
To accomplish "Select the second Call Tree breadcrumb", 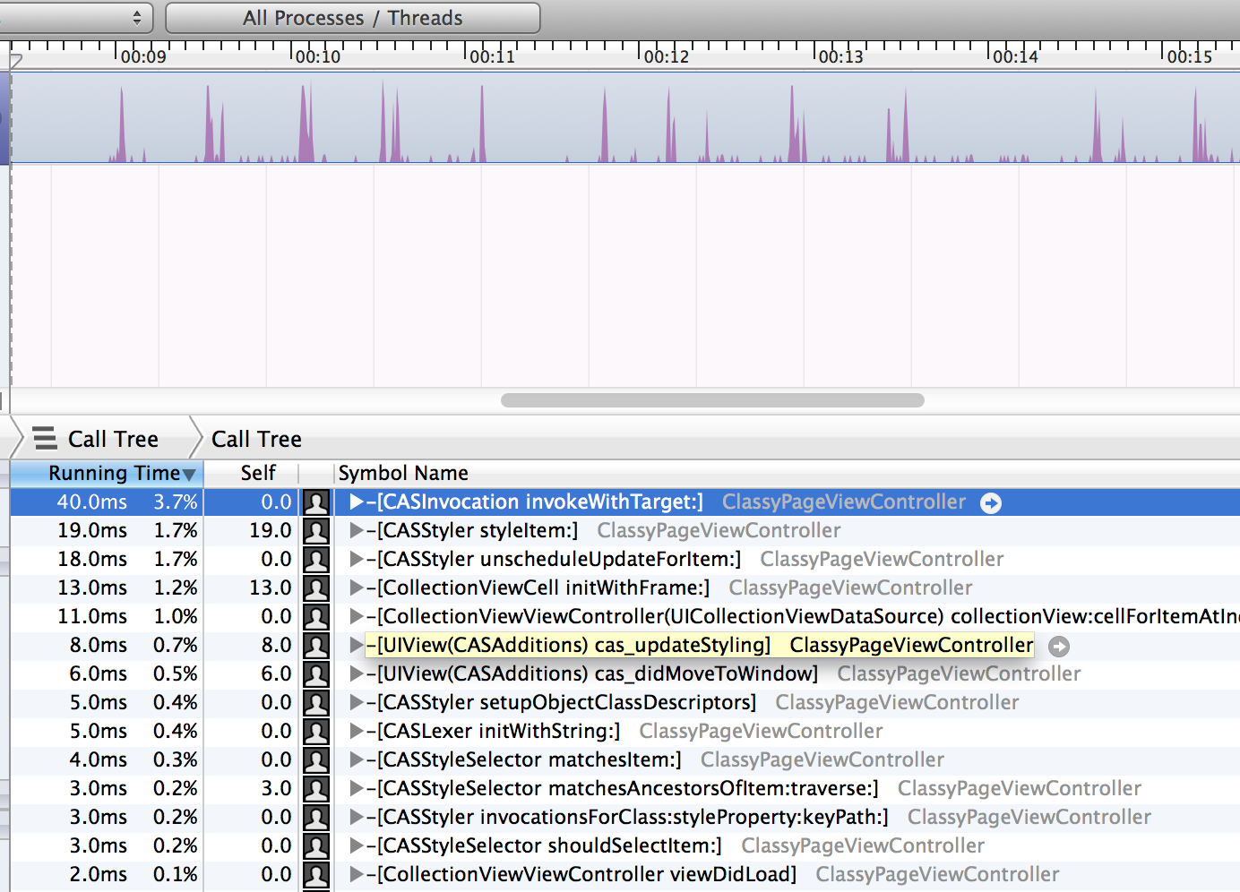I will point(256,439).
